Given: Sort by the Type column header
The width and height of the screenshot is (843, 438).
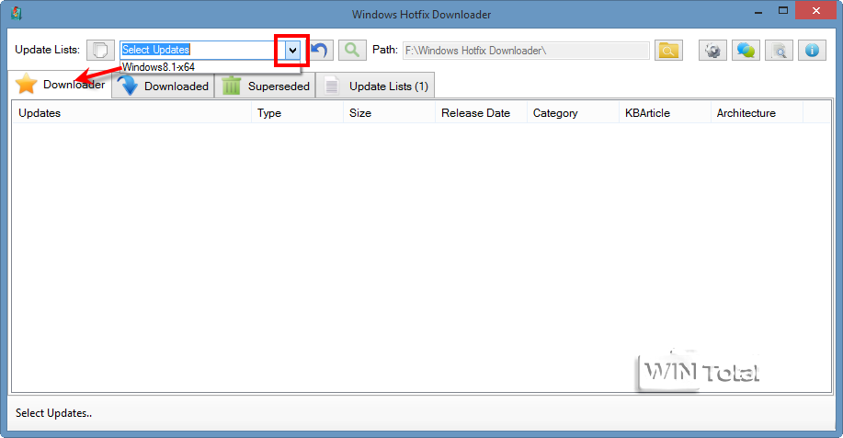Looking at the screenshot, I should click(297, 113).
